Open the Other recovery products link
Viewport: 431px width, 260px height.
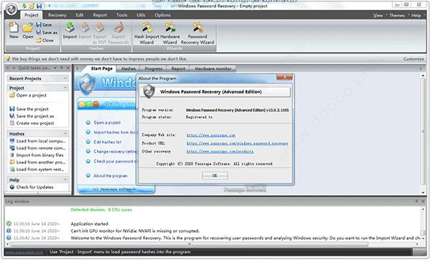click(x=220, y=151)
